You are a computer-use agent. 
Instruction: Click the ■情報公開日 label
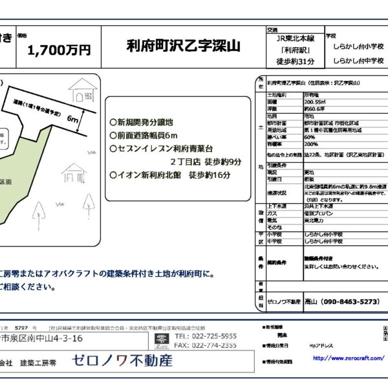[x=275, y=345]
